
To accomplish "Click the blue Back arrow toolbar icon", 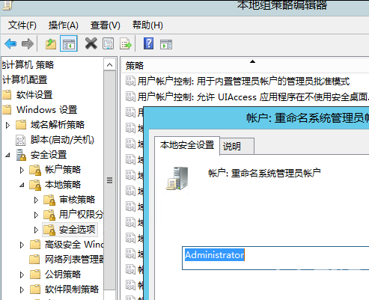I will pyautogui.click(x=10, y=44).
